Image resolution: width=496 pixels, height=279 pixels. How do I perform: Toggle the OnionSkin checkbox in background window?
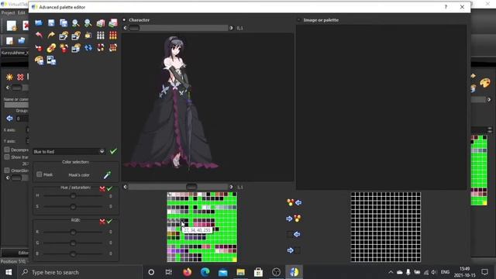coord(7,170)
